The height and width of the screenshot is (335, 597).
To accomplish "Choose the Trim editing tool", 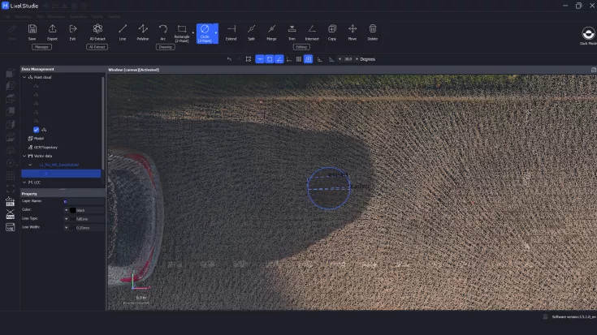I will [292, 32].
